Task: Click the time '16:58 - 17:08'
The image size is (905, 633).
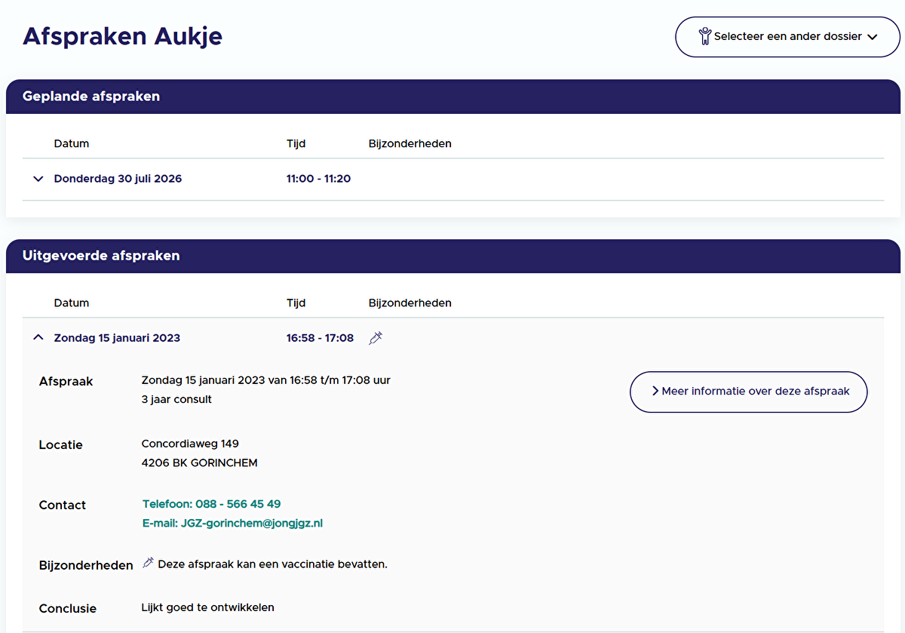Action: pyautogui.click(x=320, y=338)
